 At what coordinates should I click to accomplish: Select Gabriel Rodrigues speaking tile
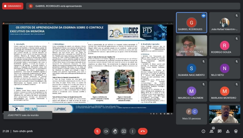191,23
